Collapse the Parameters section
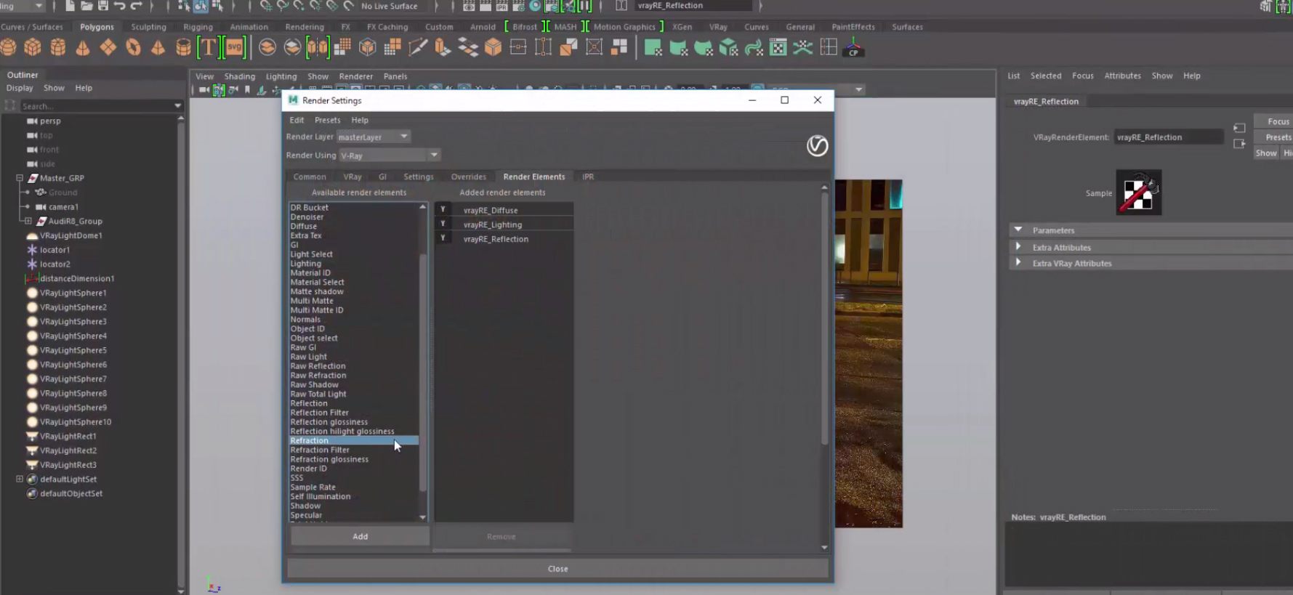The width and height of the screenshot is (1293, 595). 1018,230
